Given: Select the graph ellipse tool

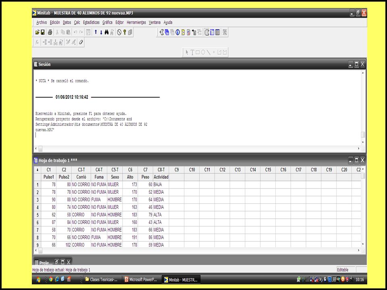Looking at the screenshot, I should (203, 52).
